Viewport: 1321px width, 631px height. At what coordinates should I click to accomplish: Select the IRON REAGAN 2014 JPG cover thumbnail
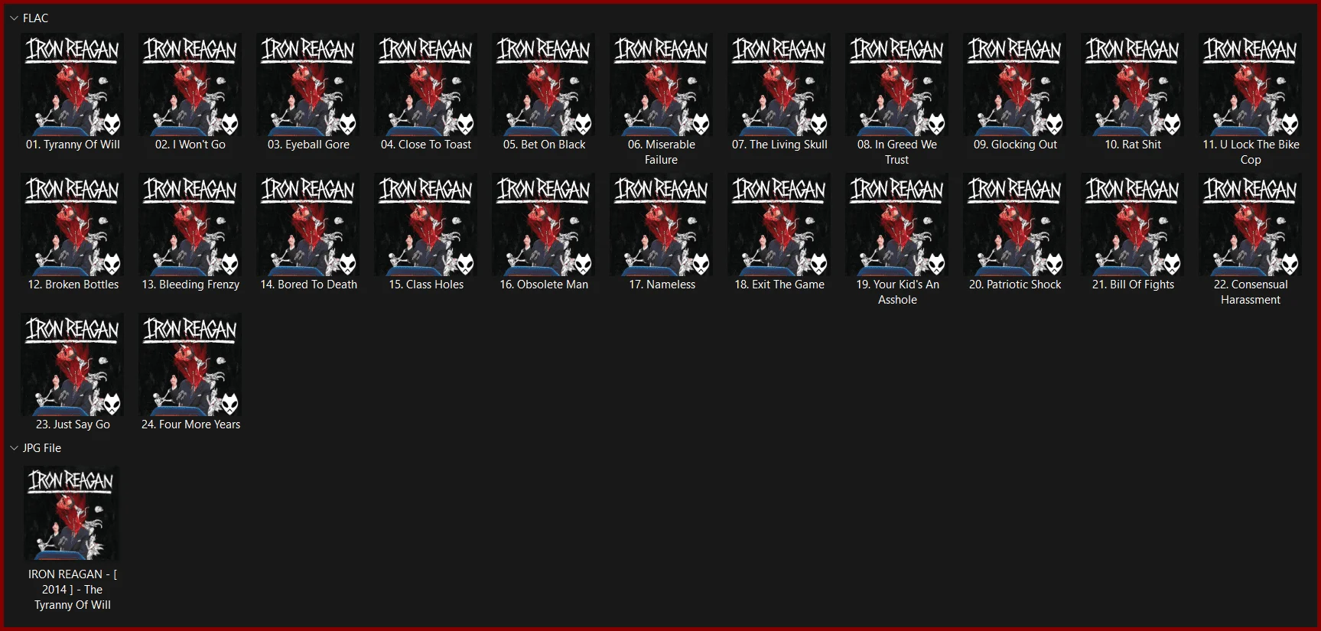(72, 513)
